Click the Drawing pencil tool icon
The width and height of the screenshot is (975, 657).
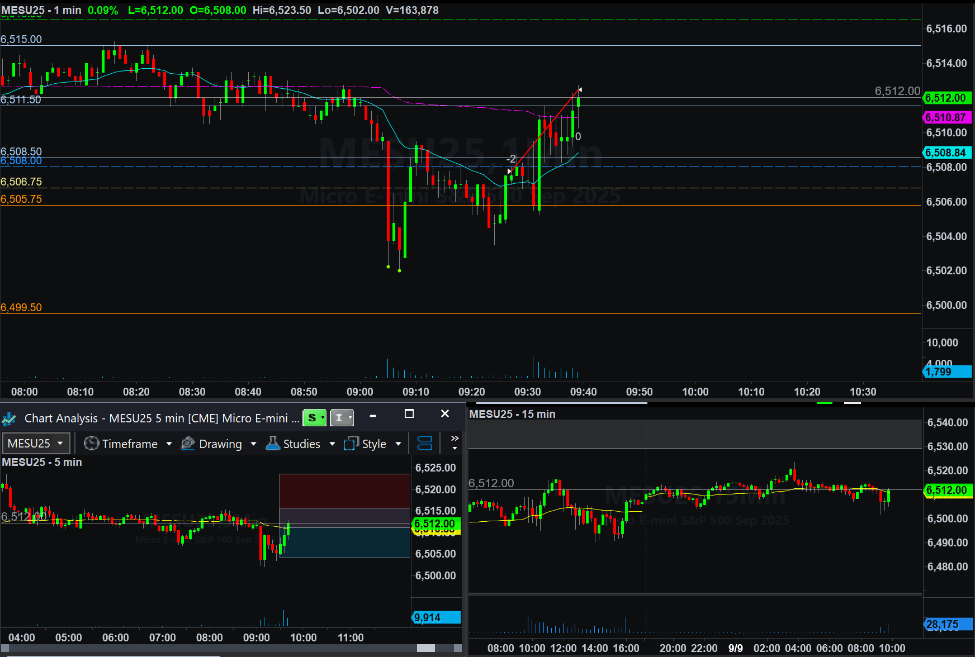(188, 444)
